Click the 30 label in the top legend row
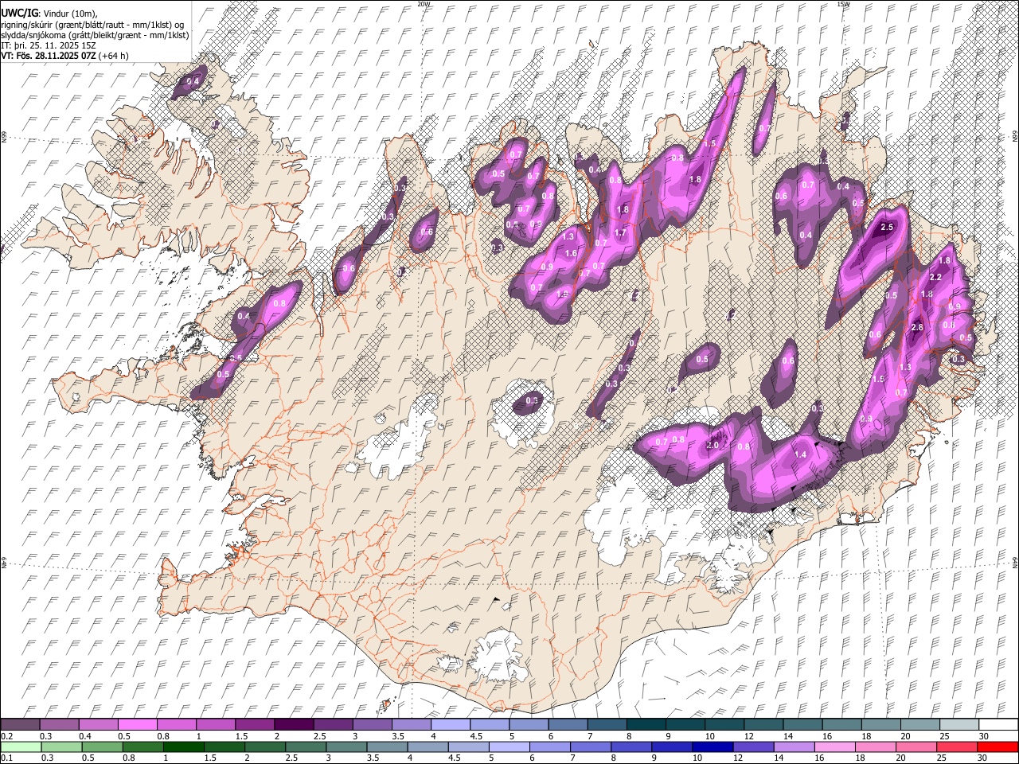This screenshot has height=764, width=1019. tap(983, 736)
